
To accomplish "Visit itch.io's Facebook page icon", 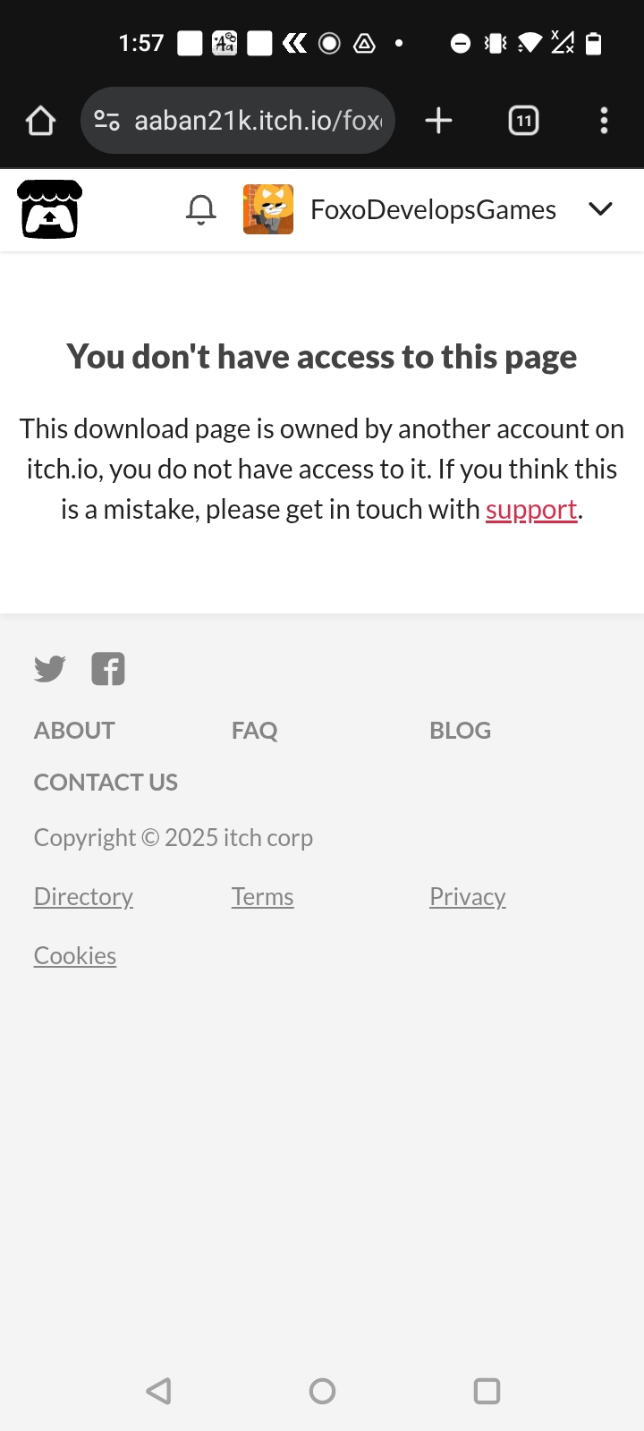I will pos(108,669).
